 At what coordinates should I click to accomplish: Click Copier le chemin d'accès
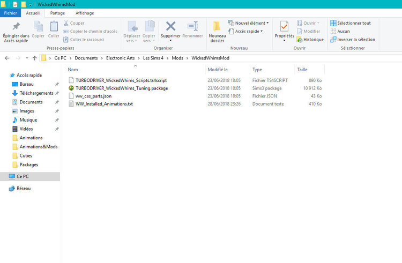(90, 31)
